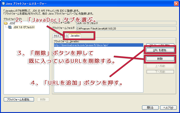Select the download.oracle.com Javadoc URL entry
This screenshot has width=180, height=113.
pyautogui.click(x=98, y=45)
